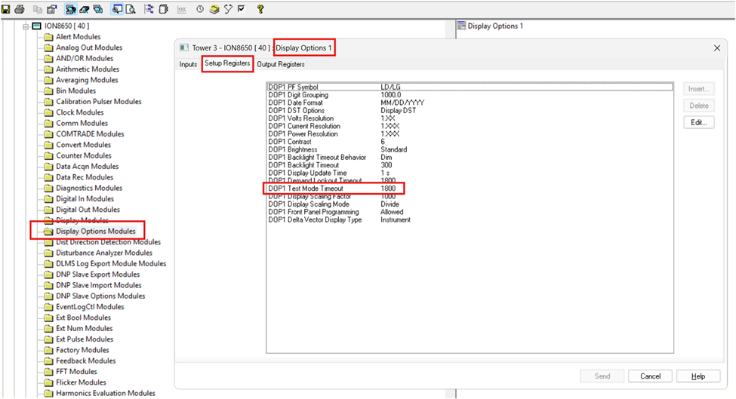Click the Save floppy disk toolbar icon
This screenshot has width=736, height=399.
point(6,9)
